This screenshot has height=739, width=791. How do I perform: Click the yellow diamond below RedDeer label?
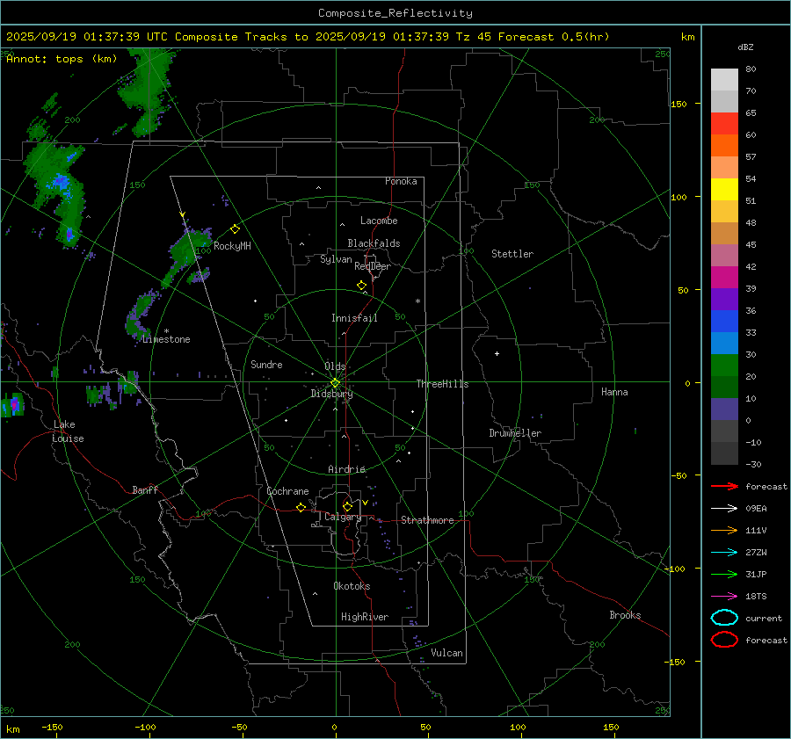[361, 286]
